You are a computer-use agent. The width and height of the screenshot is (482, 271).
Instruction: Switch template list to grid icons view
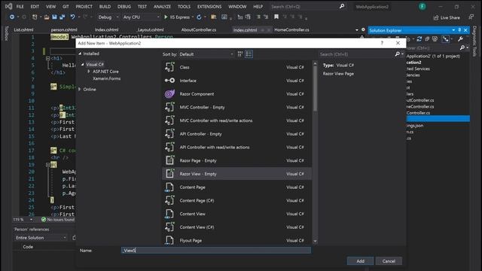click(x=240, y=54)
